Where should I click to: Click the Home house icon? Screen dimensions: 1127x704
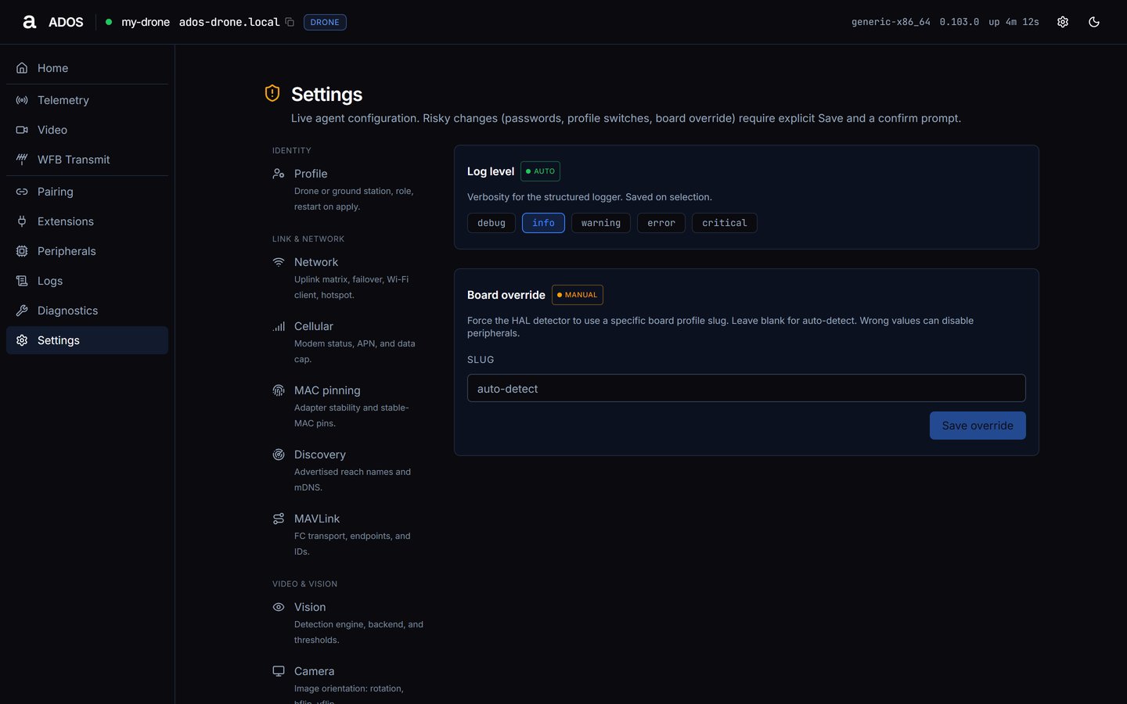(22, 68)
